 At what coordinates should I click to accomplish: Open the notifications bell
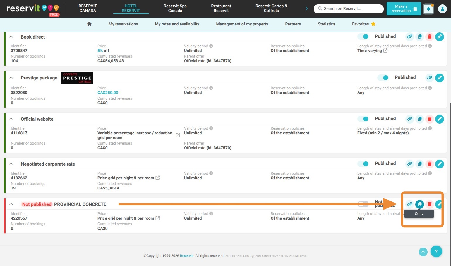pos(428,9)
